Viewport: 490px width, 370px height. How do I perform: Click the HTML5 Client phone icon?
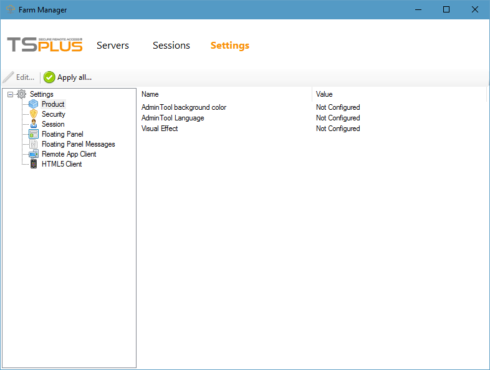pos(34,164)
